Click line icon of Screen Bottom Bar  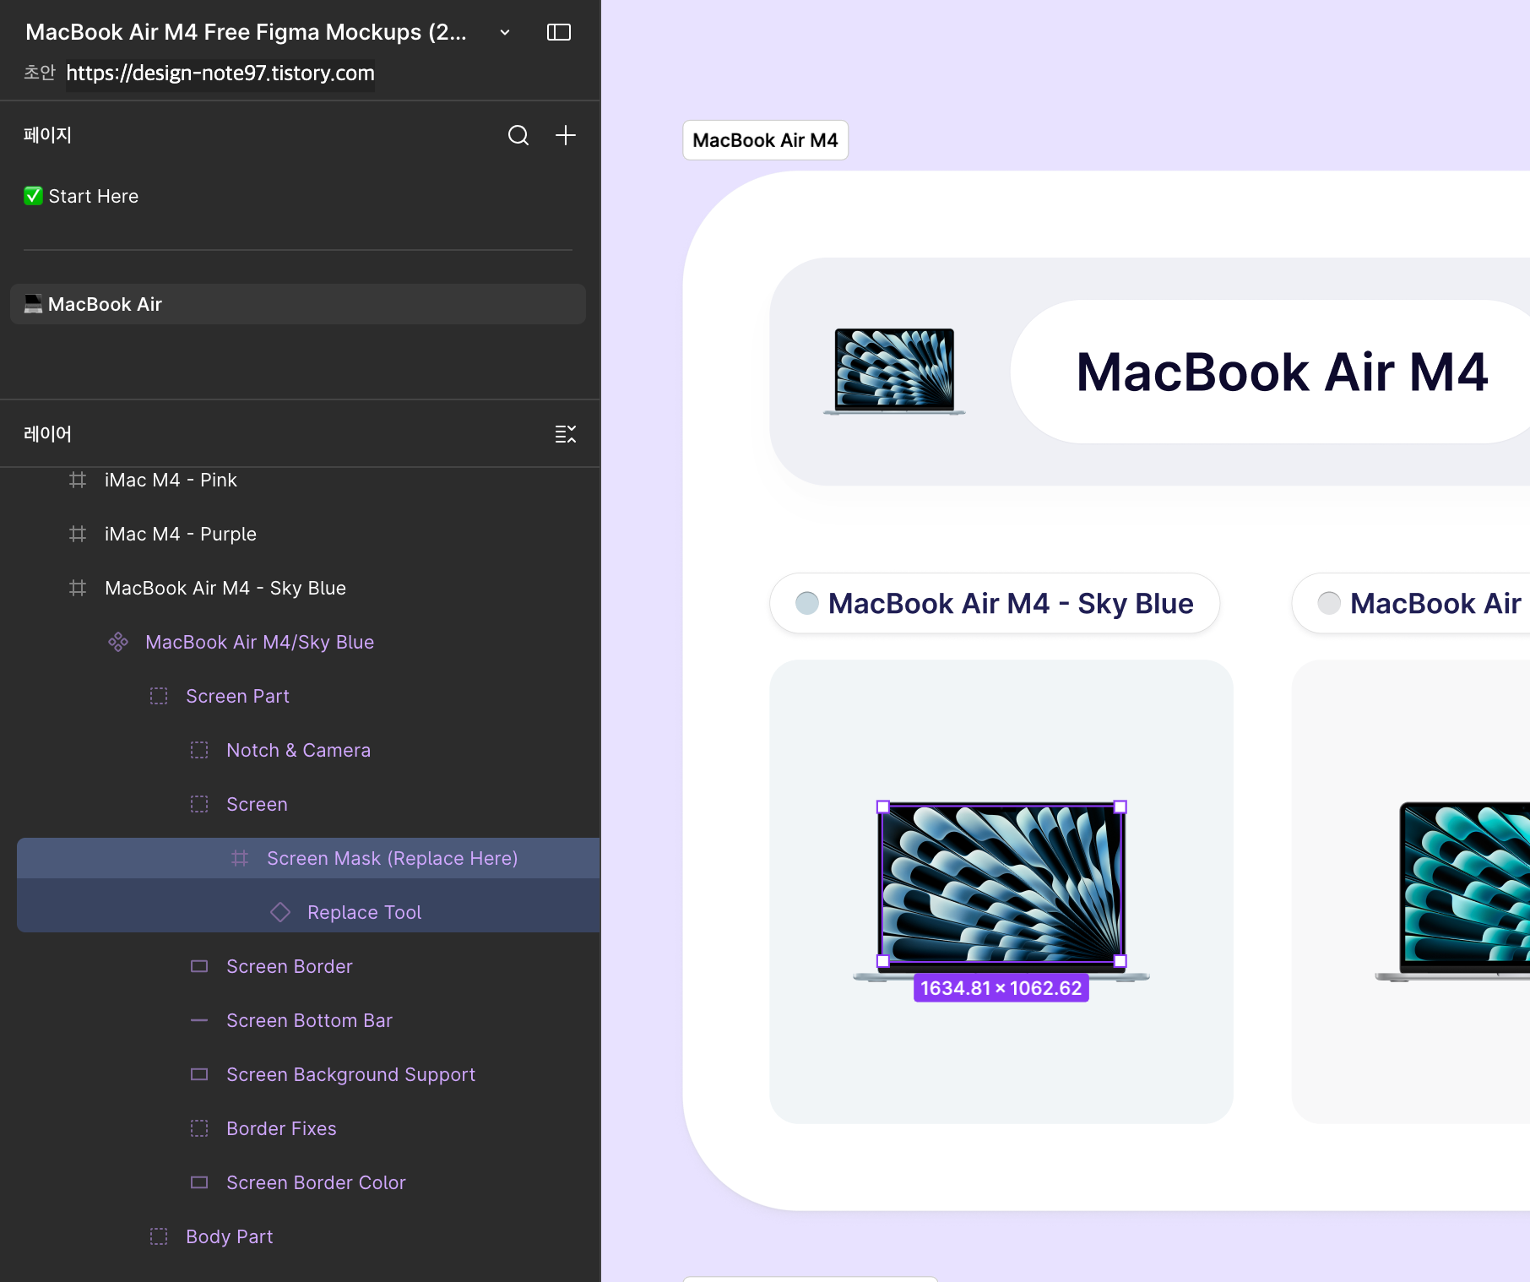coord(199,1020)
